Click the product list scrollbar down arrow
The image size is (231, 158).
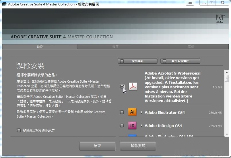tap(227, 134)
